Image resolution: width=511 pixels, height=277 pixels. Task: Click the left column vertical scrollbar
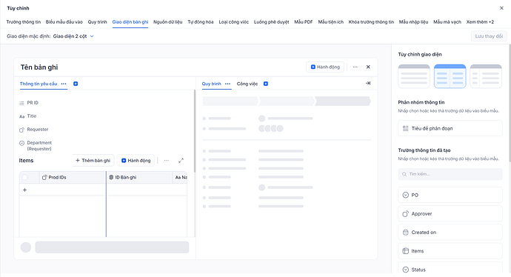coord(195,131)
